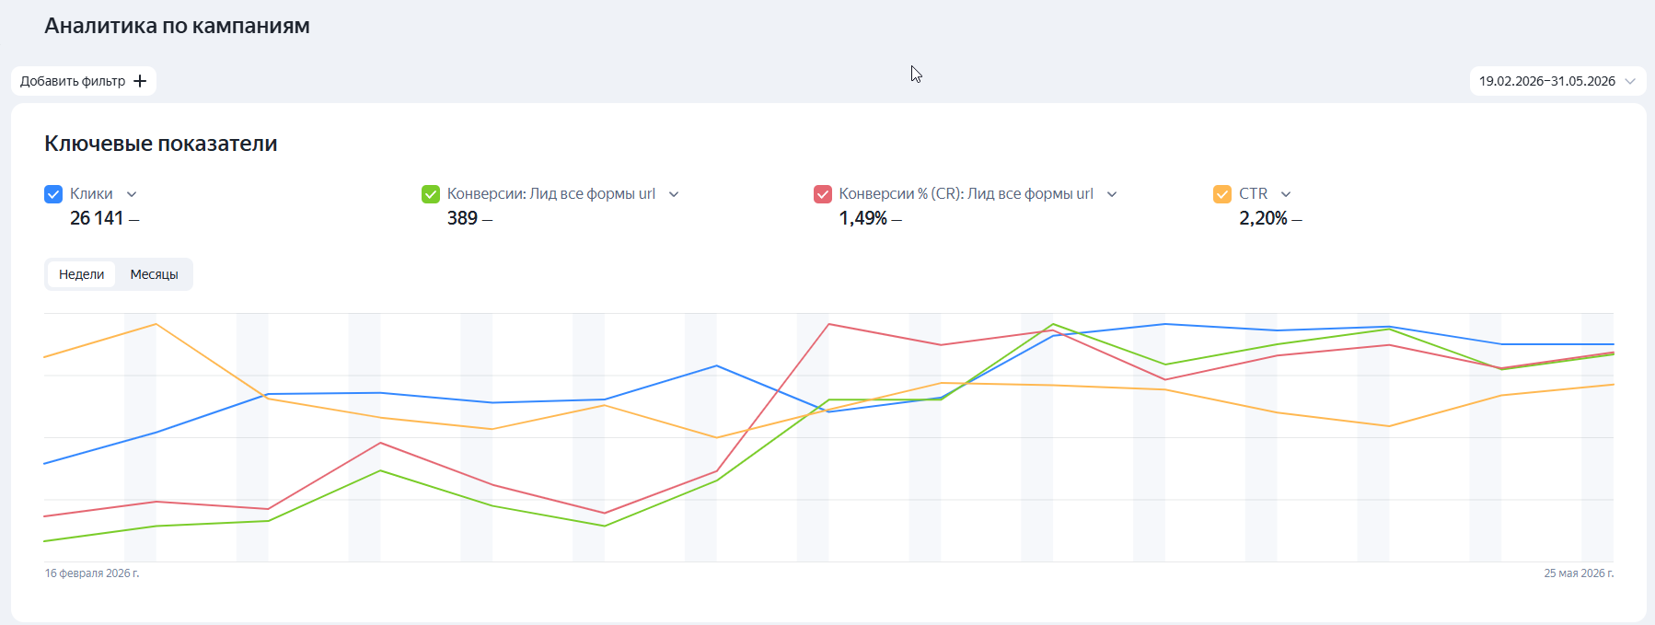Select the Недели tab
This screenshot has width=1655, height=625.
coord(82,274)
